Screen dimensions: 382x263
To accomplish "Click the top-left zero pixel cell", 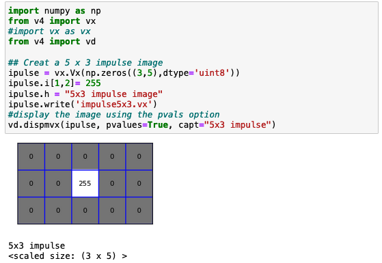I will pyautogui.click(x=31, y=156).
